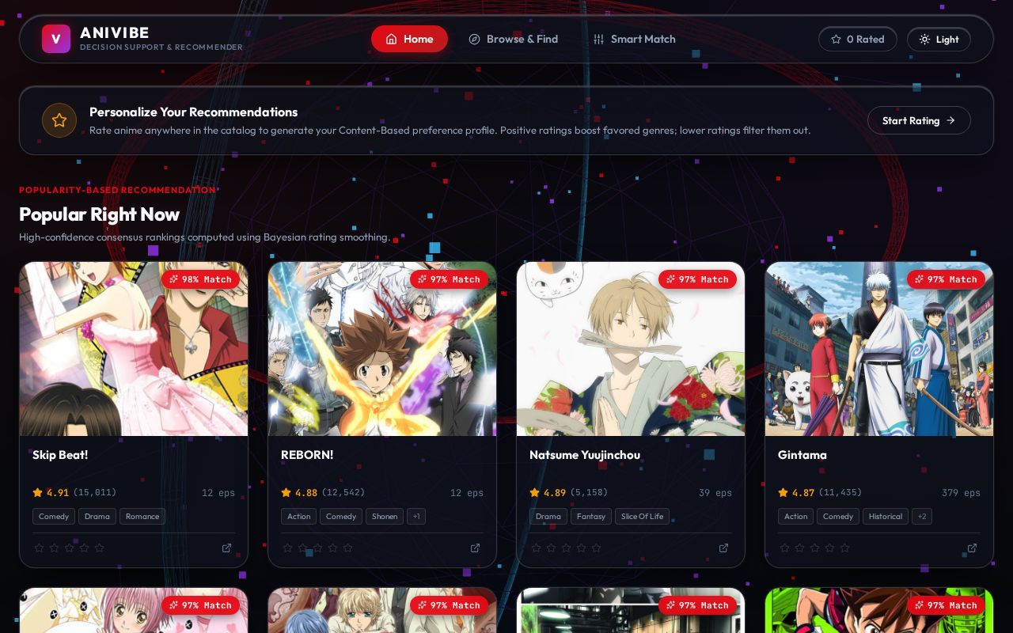This screenshot has width=1013, height=633.
Task: Rate Skip Beat! five stars
Action: tap(99, 548)
